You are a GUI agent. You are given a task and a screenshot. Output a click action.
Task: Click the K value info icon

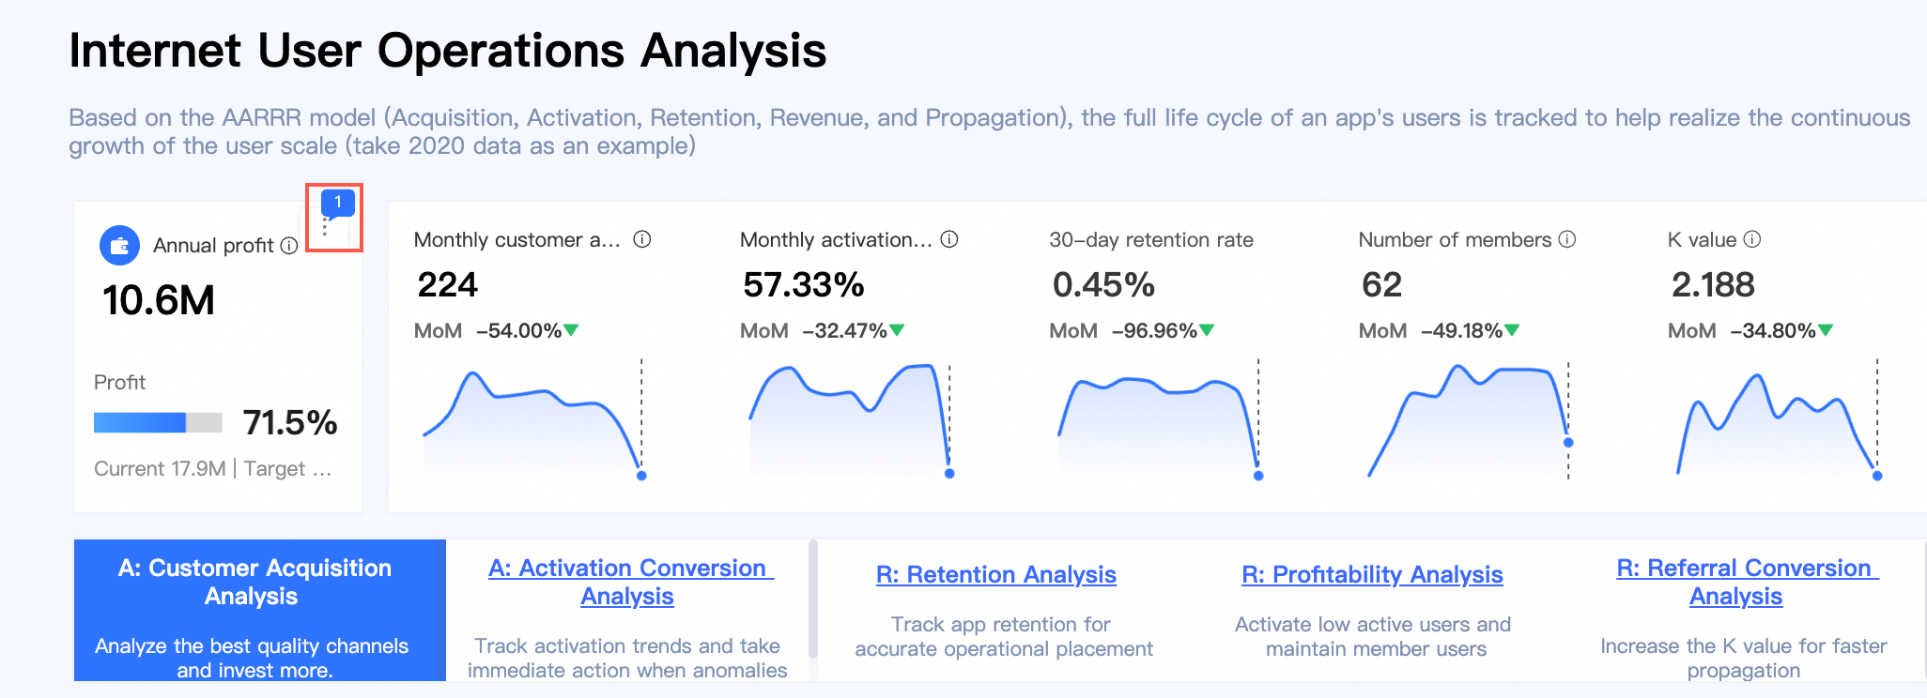click(x=1752, y=239)
